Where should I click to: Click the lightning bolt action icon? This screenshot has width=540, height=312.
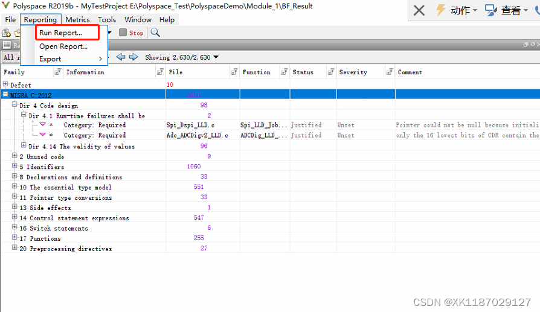(x=440, y=10)
